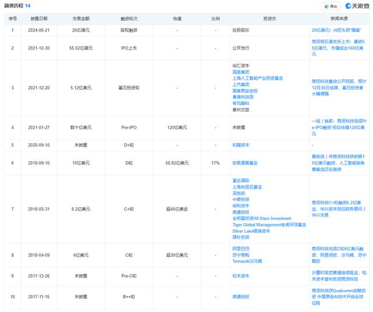Select round cell B++轮
373x312 pixels.
point(129,296)
